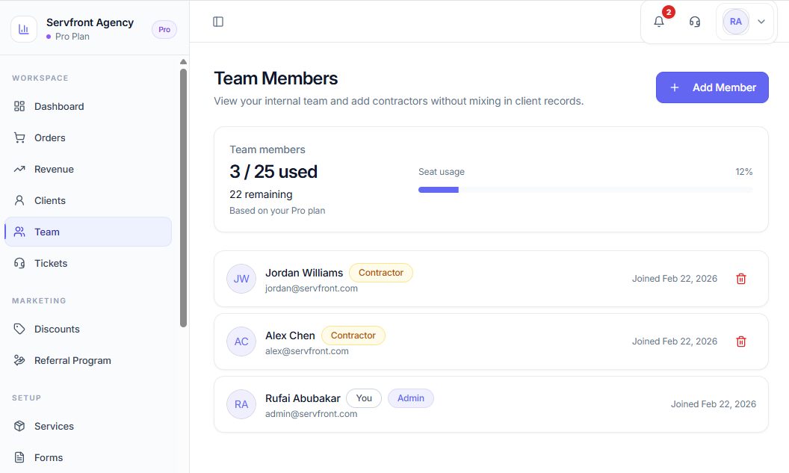
Task: Click the Tickets headset icon in sidebar
Action: click(x=19, y=263)
